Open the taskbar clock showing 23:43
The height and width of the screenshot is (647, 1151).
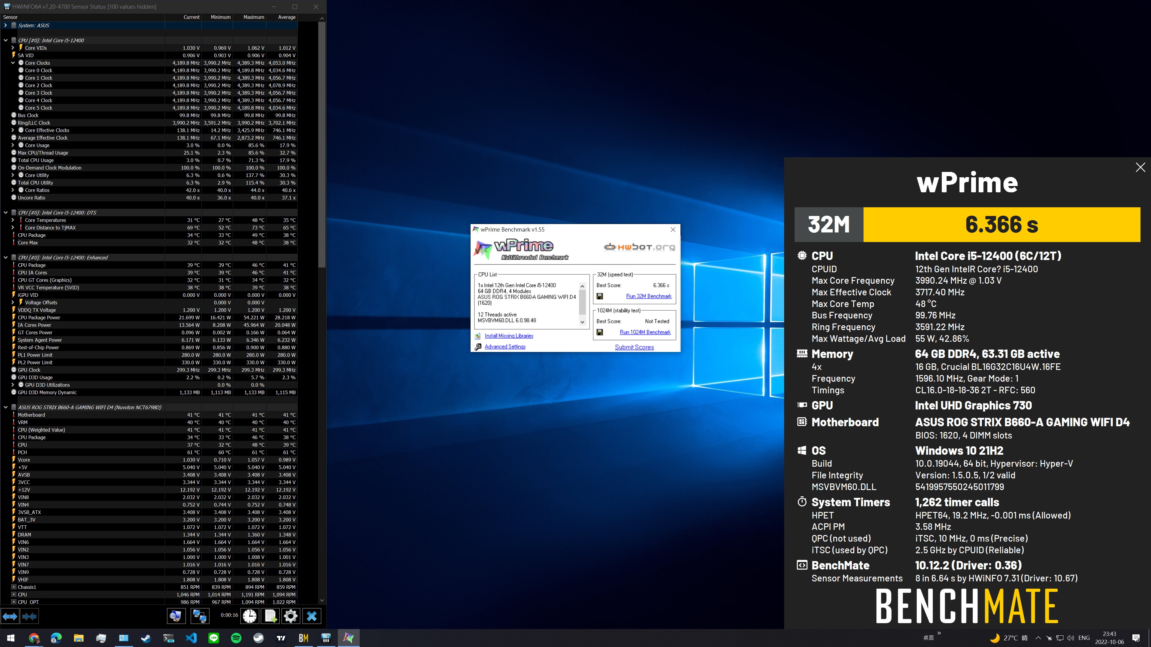point(1109,638)
